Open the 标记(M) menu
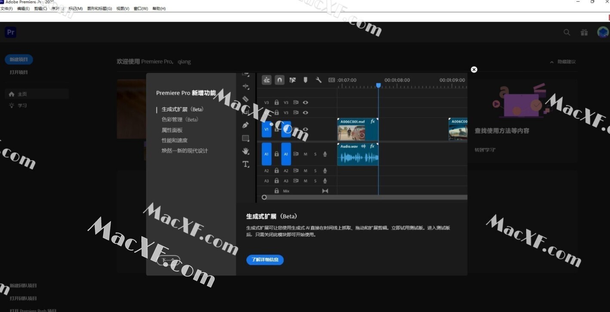The width and height of the screenshot is (610, 312). pyautogui.click(x=76, y=9)
